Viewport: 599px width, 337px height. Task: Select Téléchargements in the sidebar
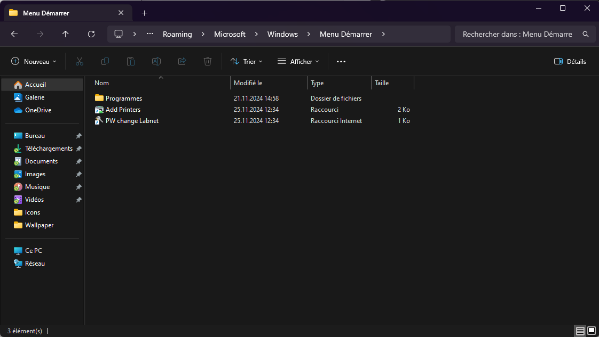(x=49, y=149)
